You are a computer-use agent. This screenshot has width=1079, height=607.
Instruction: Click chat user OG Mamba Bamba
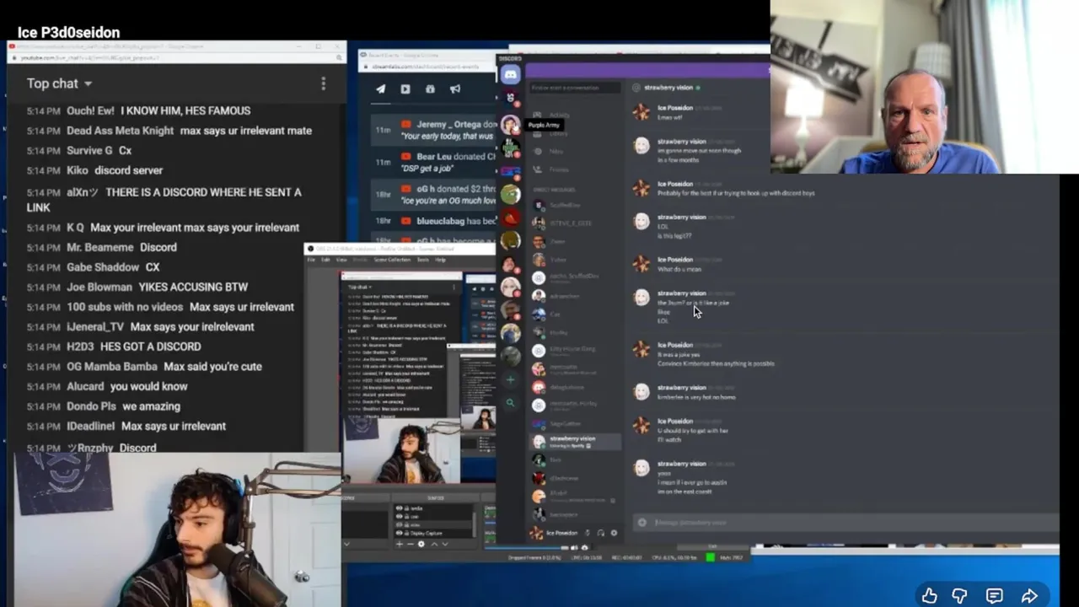tap(112, 367)
